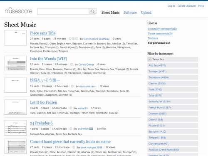Click the PRO badge next to pcarmich
The width and height of the screenshot is (208, 156).
(x=91, y=129)
